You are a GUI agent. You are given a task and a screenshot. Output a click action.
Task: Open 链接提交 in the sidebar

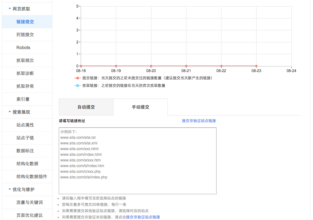(x=25, y=22)
